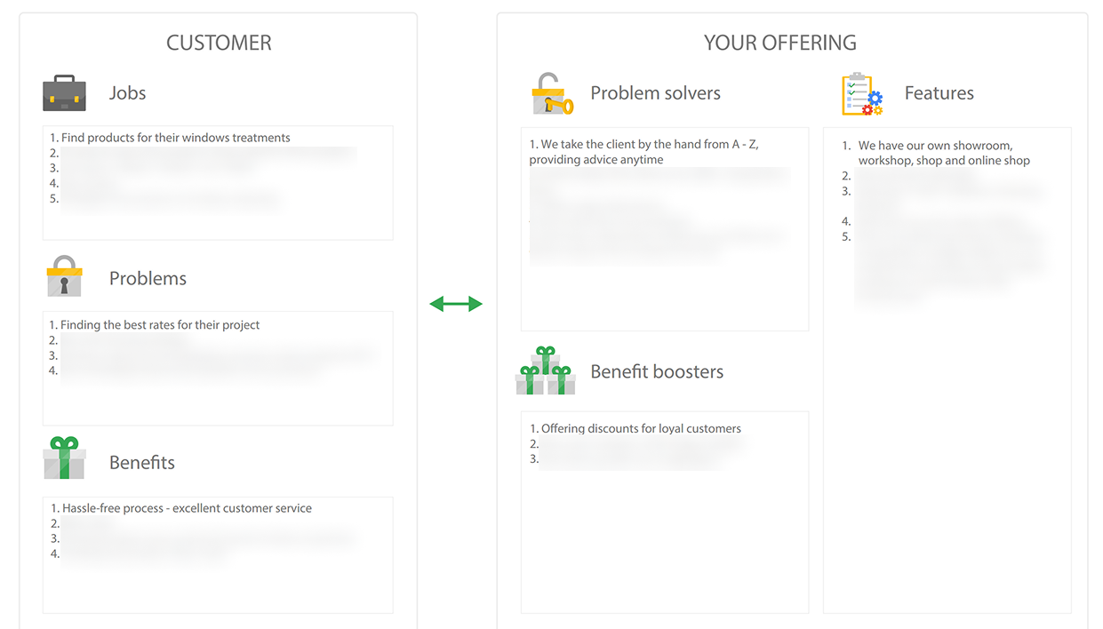Click the green double-headed arrow
This screenshot has width=1103, height=629.
[x=455, y=304]
